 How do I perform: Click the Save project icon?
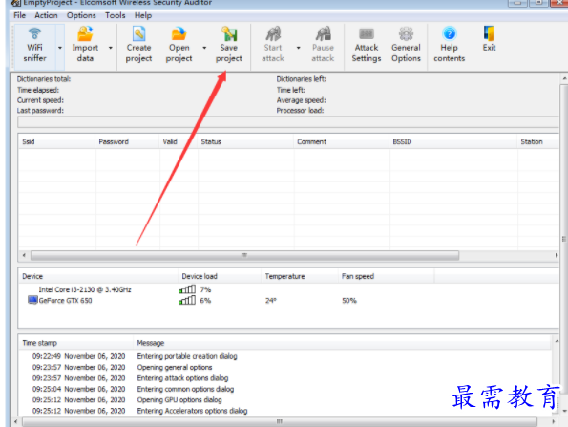[229, 34]
